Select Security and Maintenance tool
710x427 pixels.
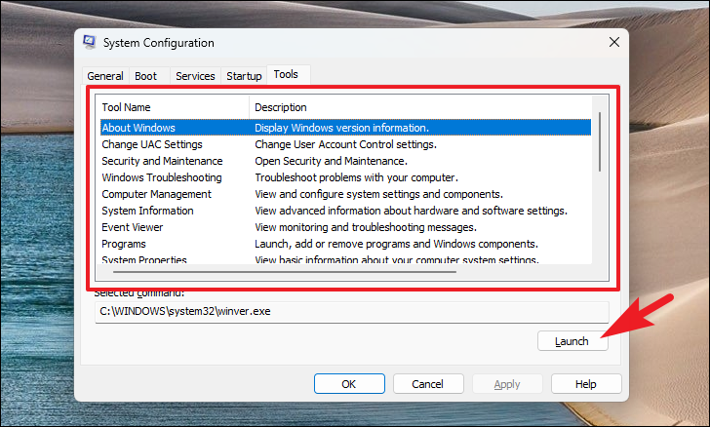point(162,161)
